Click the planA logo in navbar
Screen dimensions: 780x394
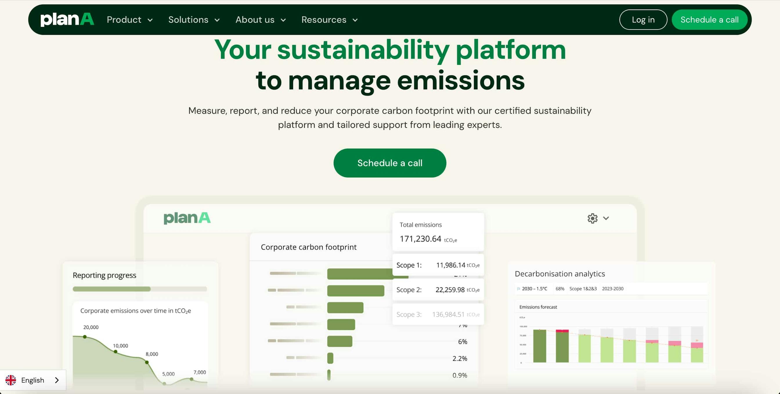(67, 20)
